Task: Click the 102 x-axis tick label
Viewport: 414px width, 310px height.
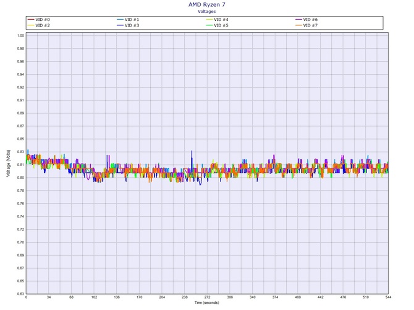Action: pyautogui.click(x=94, y=297)
